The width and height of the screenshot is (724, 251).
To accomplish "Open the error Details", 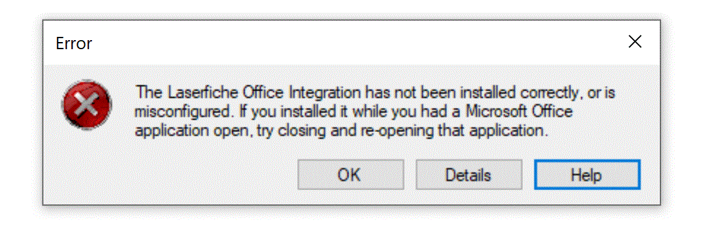I will tap(468, 175).
